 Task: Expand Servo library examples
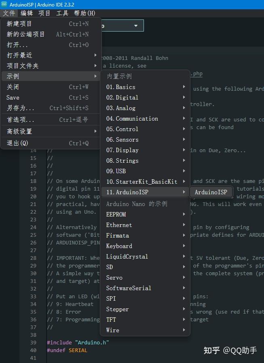pos(145,278)
